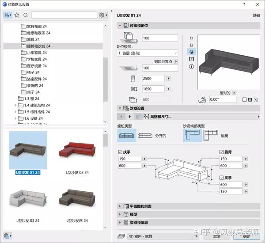Click the layer icon at bottom
The image size is (265, 243).
pyautogui.click(x=121, y=236)
